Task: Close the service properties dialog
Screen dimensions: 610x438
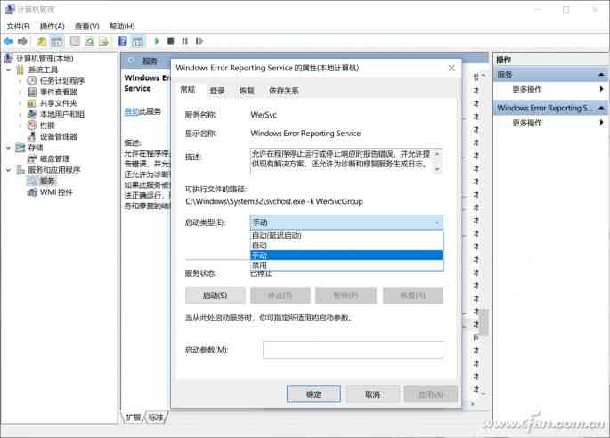Action: point(451,68)
